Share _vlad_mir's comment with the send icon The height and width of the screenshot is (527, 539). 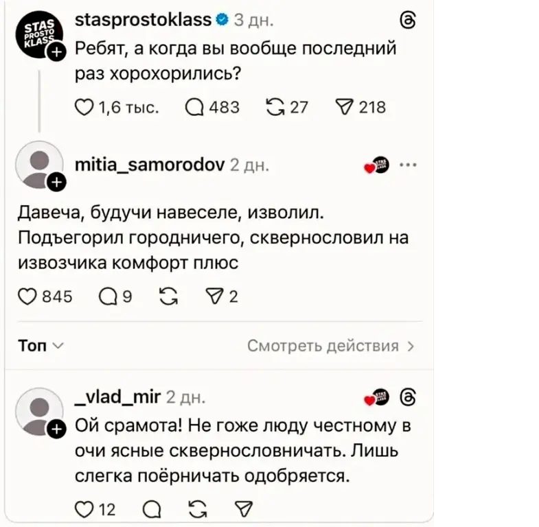[x=243, y=508]
